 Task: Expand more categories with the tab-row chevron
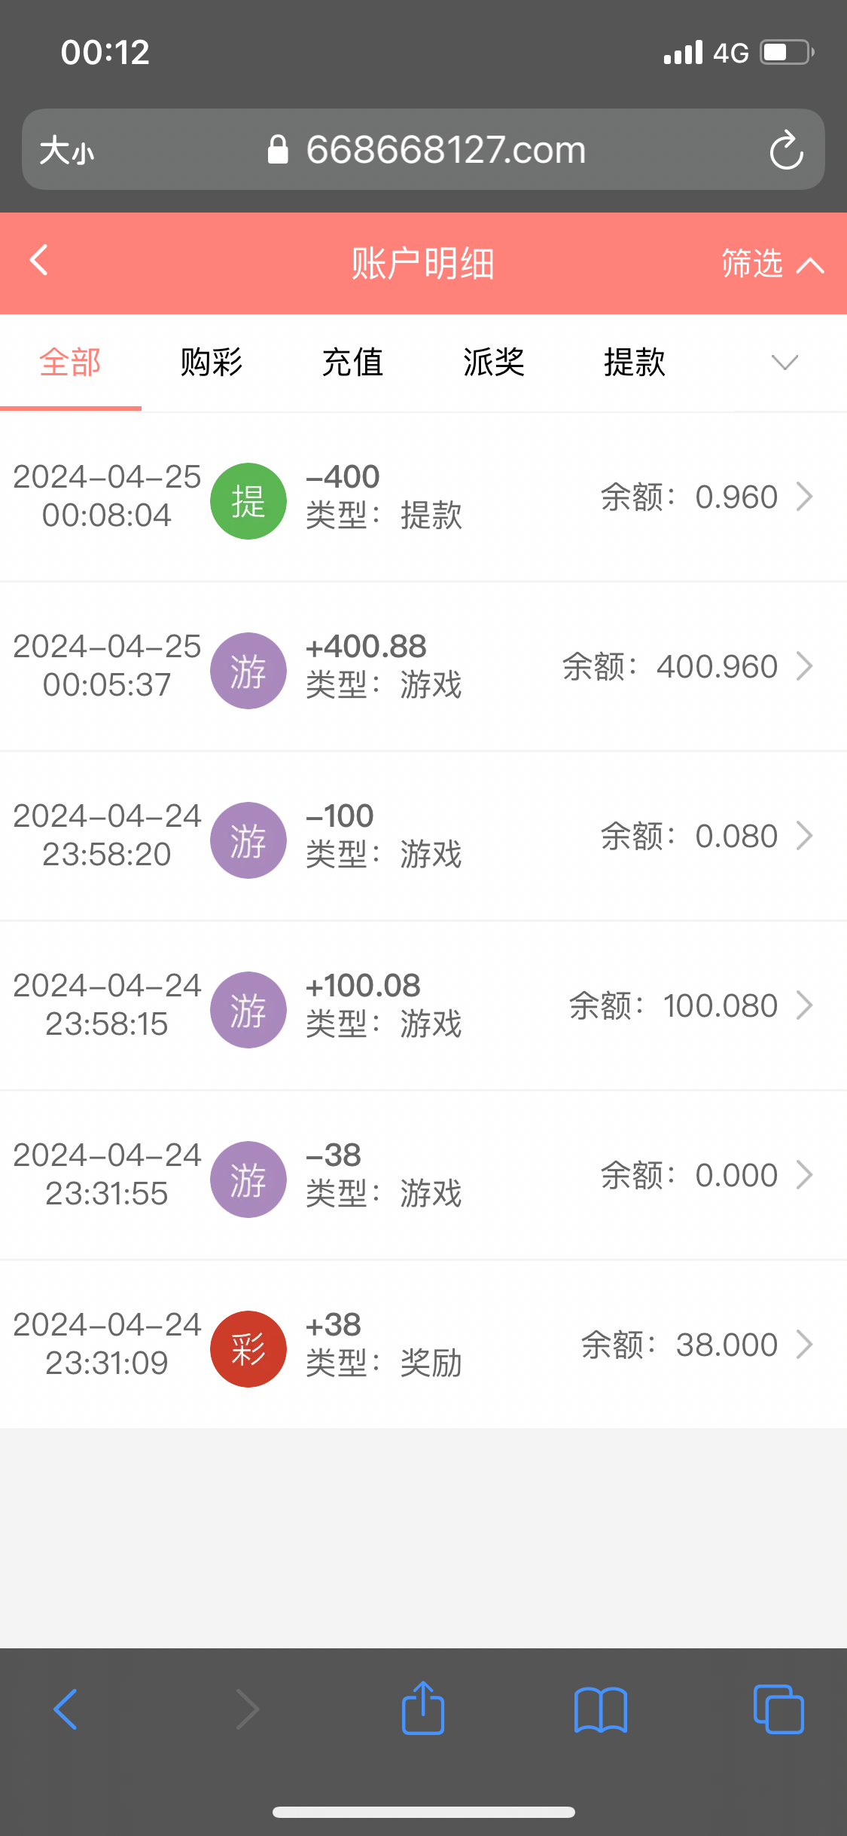[x=785, y=363]
